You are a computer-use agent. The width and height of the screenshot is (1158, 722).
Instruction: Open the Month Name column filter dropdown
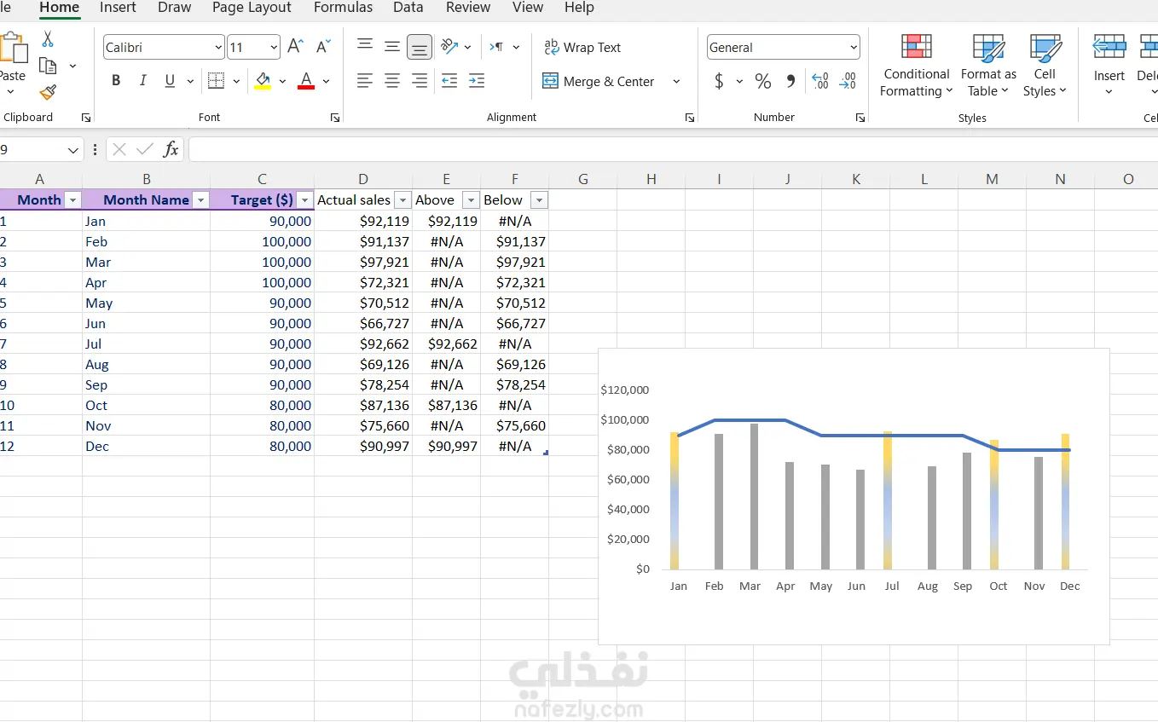[200, 200]
